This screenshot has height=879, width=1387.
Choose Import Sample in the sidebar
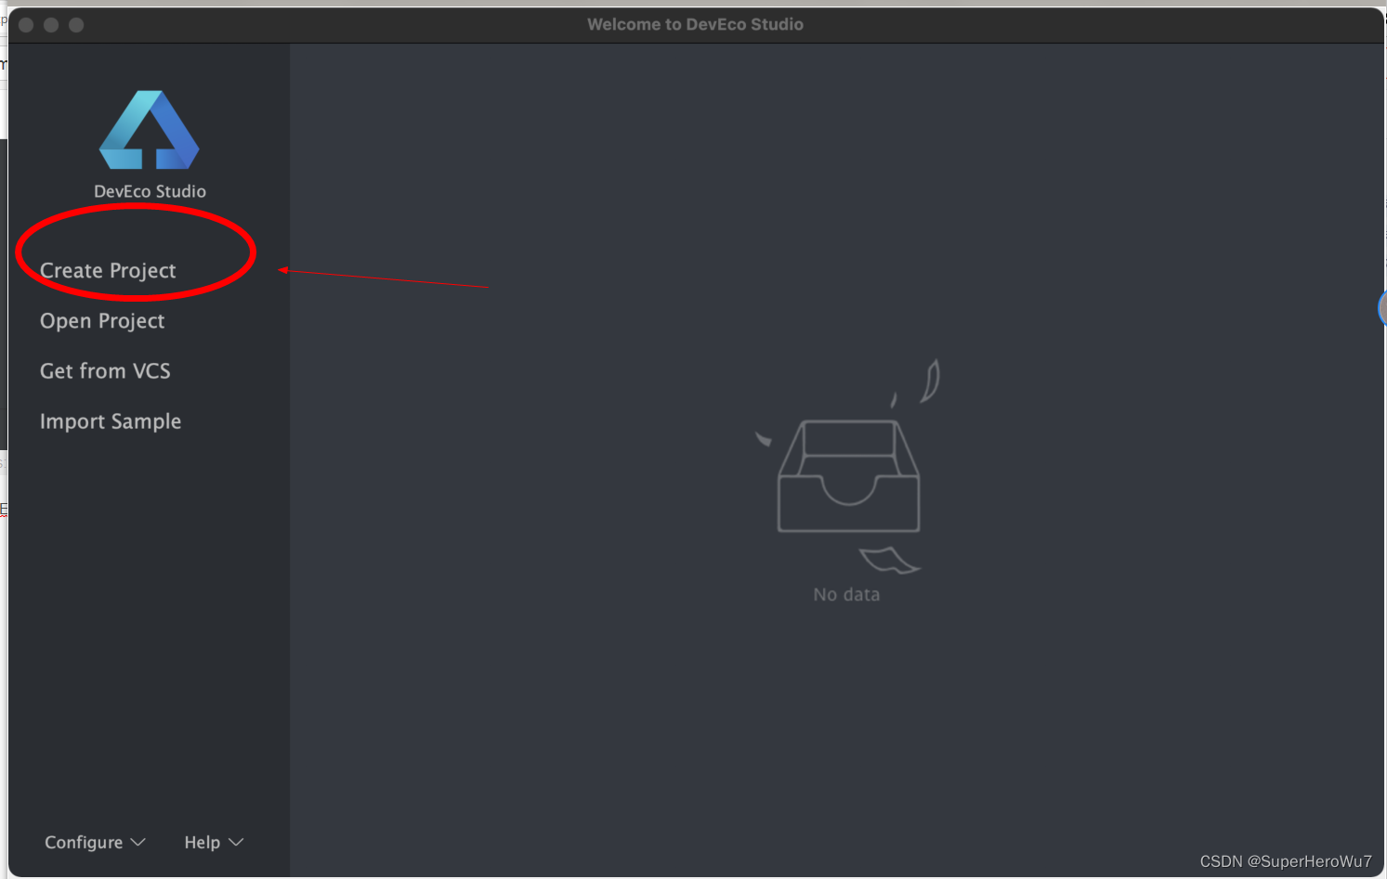111,421
